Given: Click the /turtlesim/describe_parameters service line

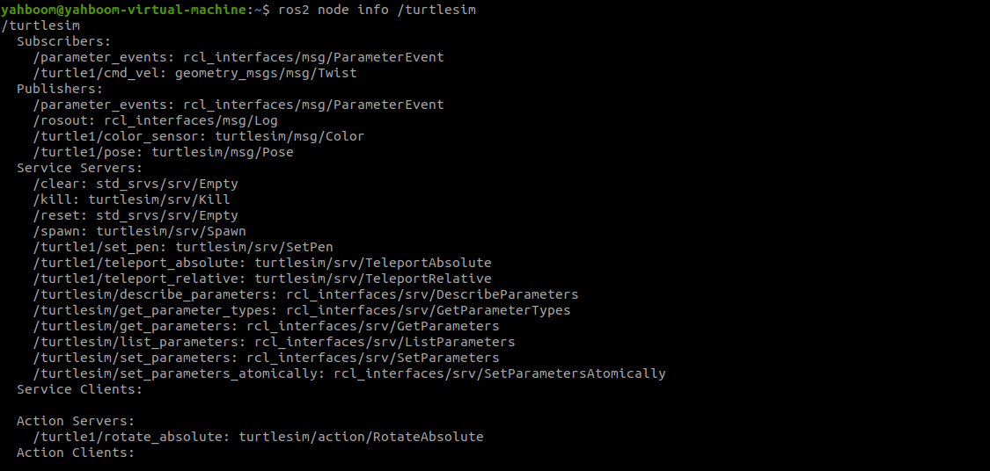Looking at the screenshot, I should [x=305, y=294].
